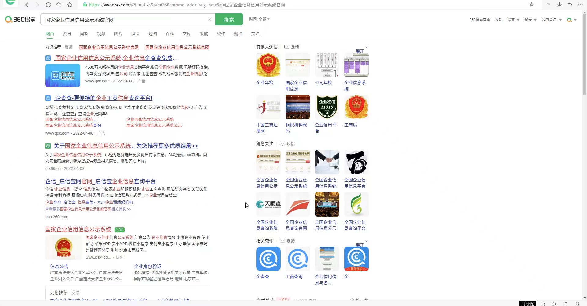Click the 360搜索 logo
Image resolution: width=587 pixels, height=306 pixels.
click(x=20, y=19)
